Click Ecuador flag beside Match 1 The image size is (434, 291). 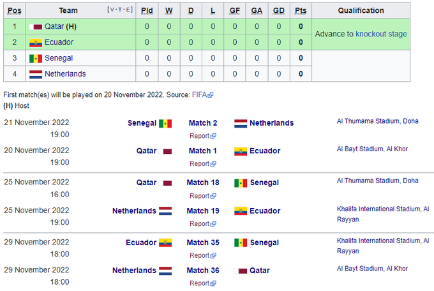(241, 151)
